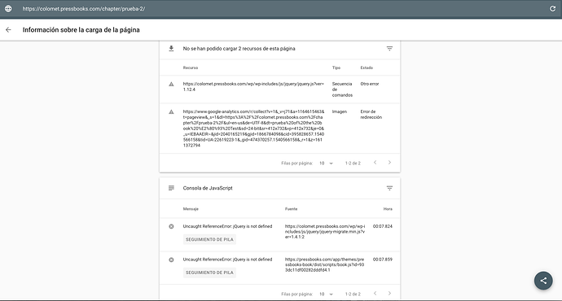The width and height of the screenshot is (562, 301).
Task: Click 'No se han podido cargar 2 recursos' title
Action: 239,49
